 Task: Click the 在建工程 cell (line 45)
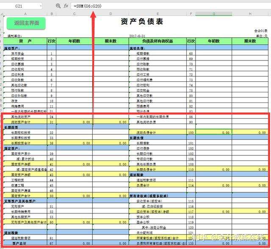25,185
